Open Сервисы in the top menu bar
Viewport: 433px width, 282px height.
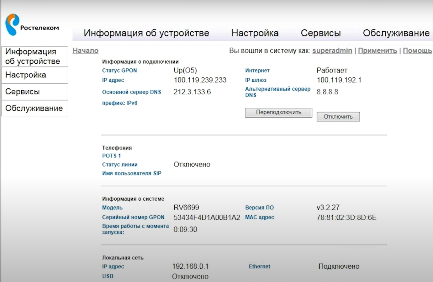(x=320, y=33)
